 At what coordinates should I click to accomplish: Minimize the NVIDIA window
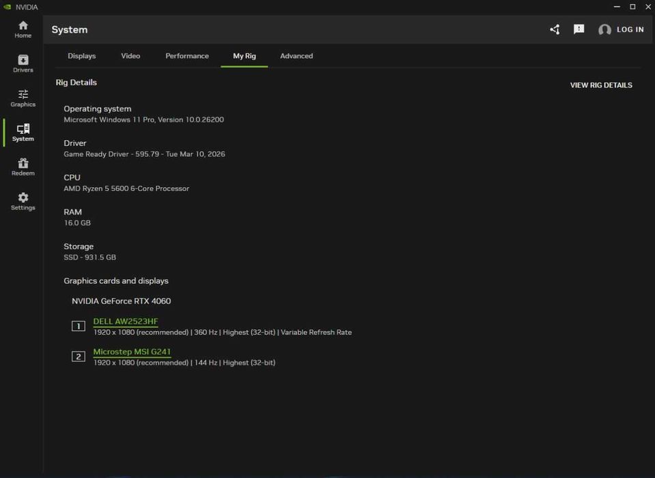pyautogui.click(x=617, y=7)
